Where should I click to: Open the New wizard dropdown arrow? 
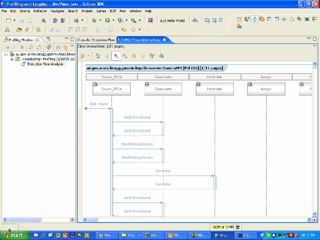(14, 20)
